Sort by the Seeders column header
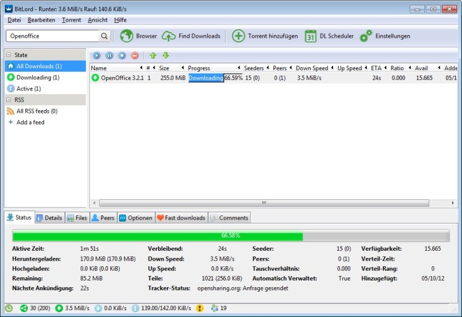 255,68
